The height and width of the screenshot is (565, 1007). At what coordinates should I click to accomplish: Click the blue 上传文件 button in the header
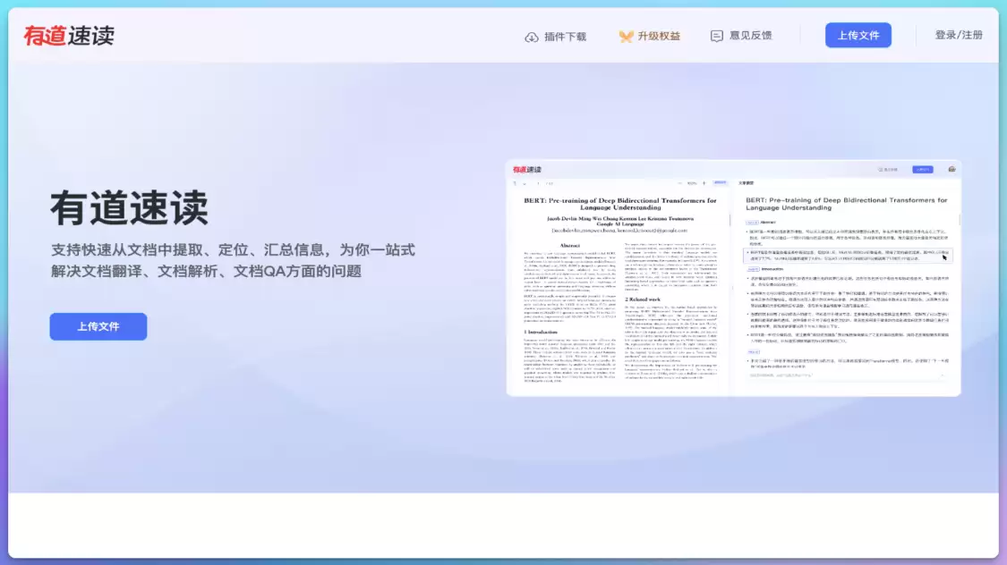pyautogui.click(x=858, y=35)
